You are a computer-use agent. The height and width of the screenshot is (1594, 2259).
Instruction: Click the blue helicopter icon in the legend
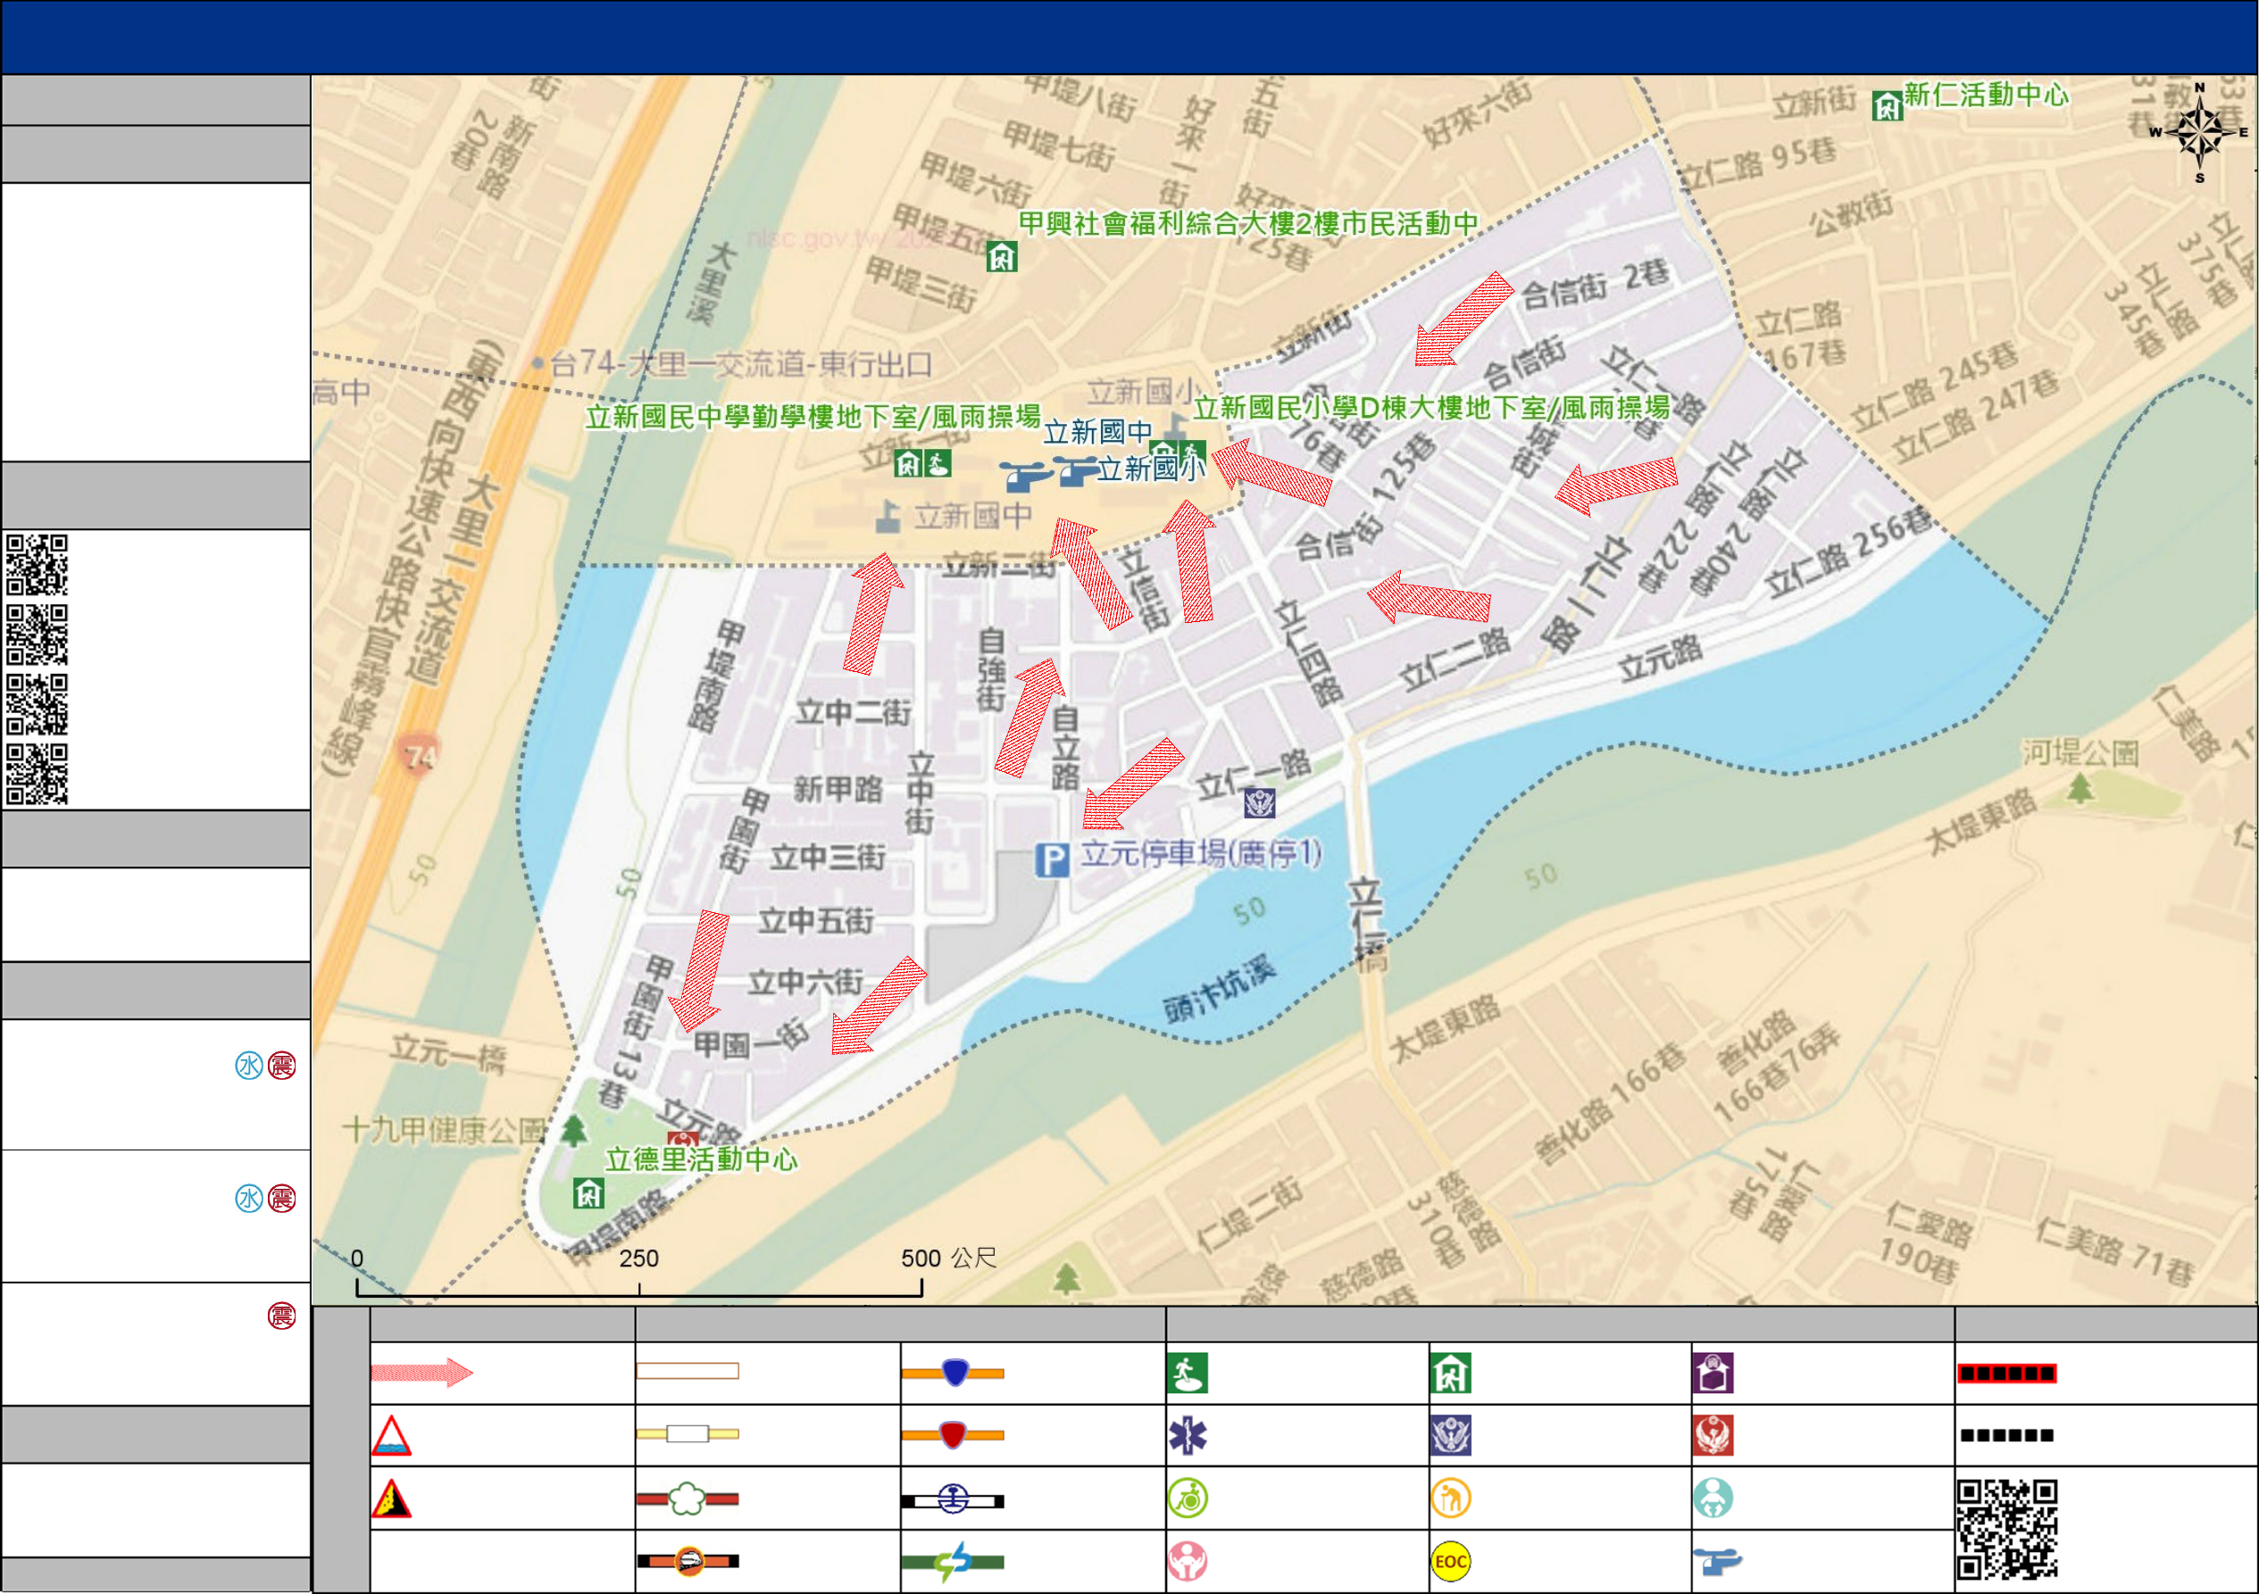pyautogui.click(x=1717, y=1561)
